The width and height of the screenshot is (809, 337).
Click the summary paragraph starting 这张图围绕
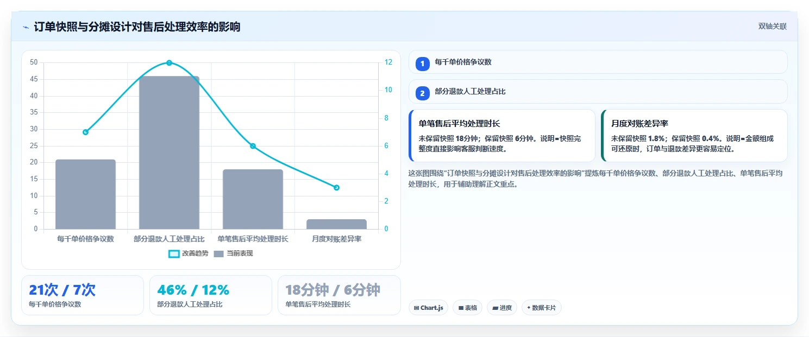595,179
